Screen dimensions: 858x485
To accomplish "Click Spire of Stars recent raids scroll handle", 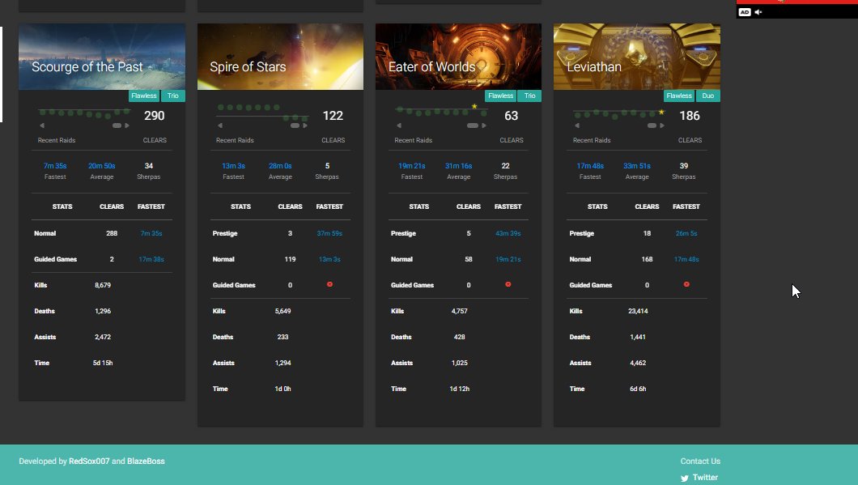I will (295, 126).
